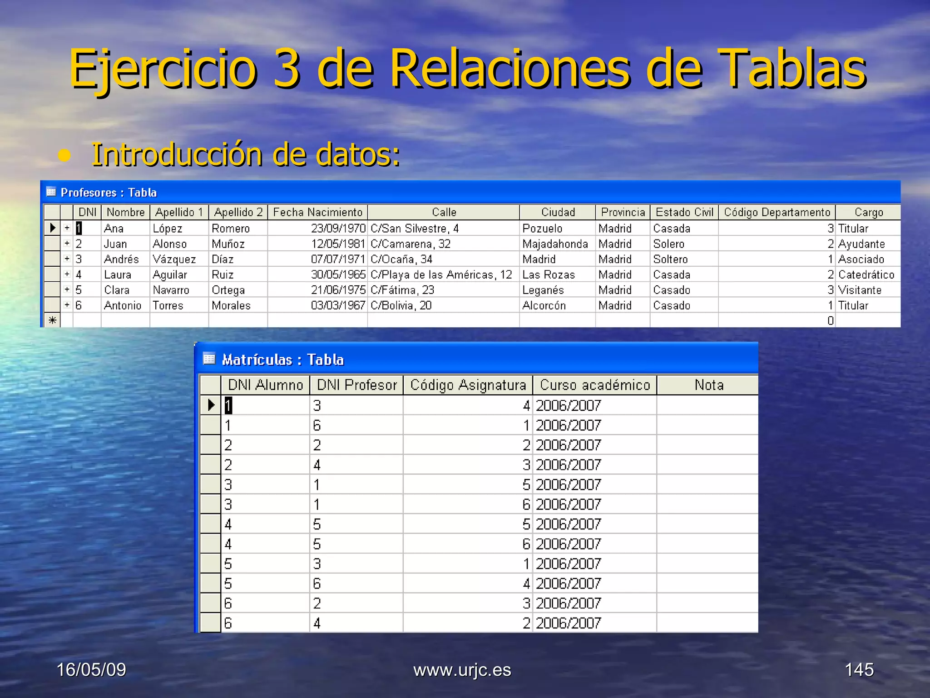The width and height of the screenshot is (930, 698).
Task: Click the Estado Civil cell 'Soltero'
Action: 684,259
